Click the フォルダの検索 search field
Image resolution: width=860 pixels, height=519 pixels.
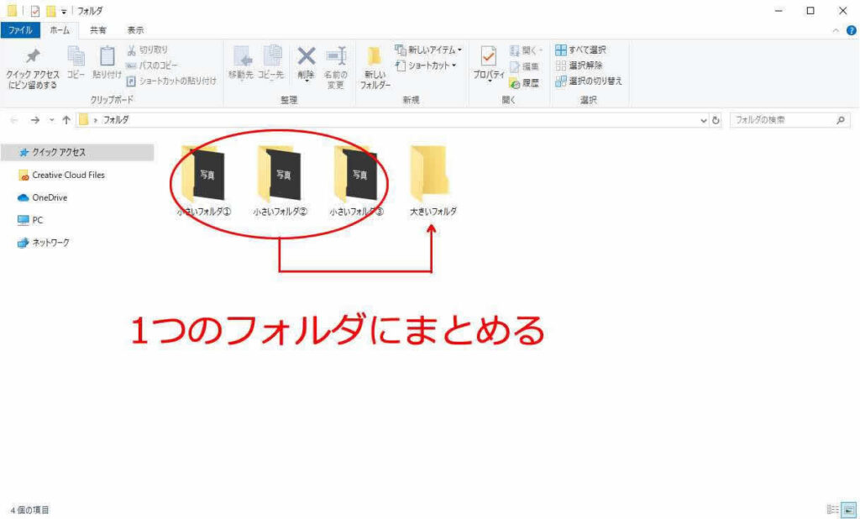point(781,120)
